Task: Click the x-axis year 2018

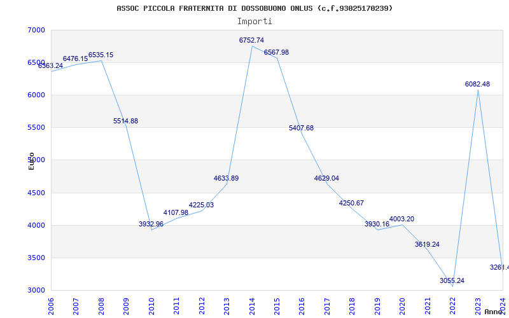Action: coord(352,306)
